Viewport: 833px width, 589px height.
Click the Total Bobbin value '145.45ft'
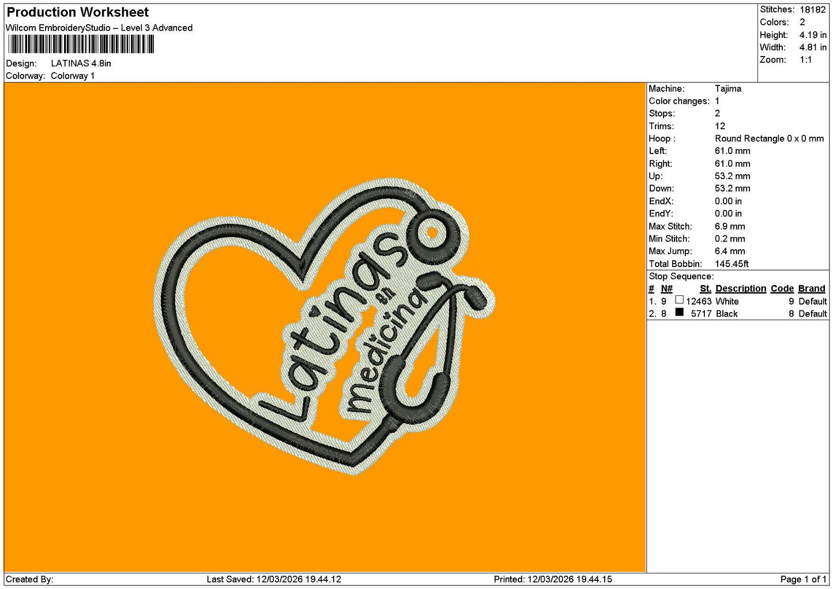[732, 264]
